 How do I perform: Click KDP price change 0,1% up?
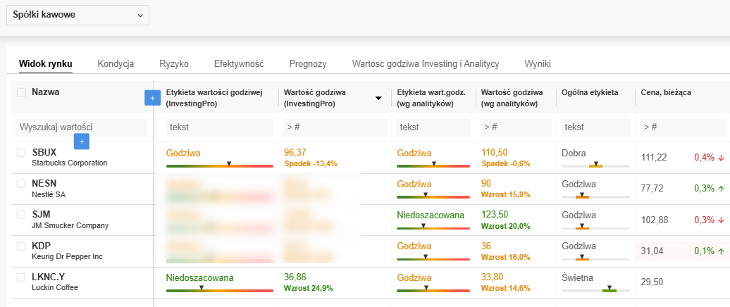710,251
